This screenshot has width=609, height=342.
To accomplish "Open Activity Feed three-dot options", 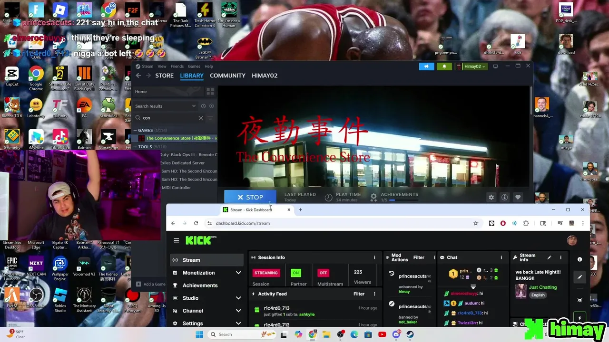I will click(x=374, y=294).
